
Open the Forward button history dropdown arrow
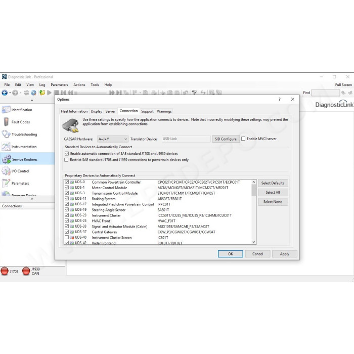[21, 93]
